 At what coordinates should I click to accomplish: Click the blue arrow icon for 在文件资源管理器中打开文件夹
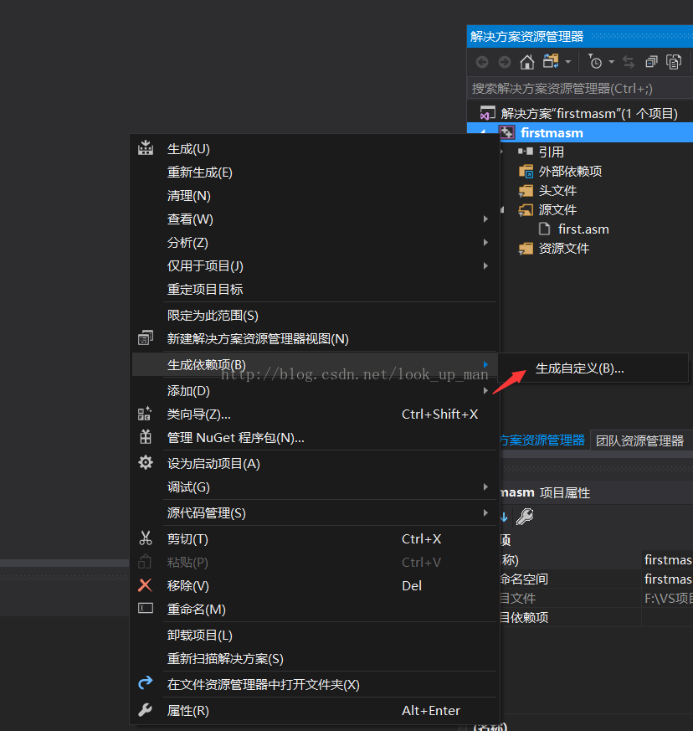[146, 682]
